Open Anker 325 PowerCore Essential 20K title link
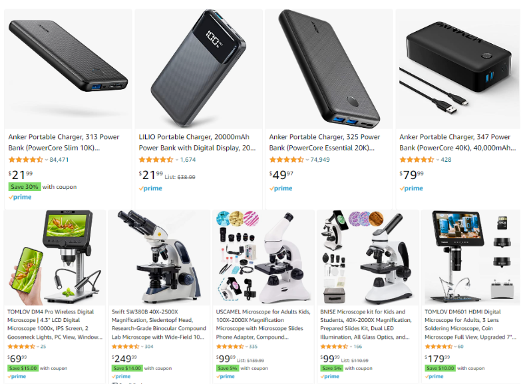Screen dimensions: 521x384 coord(324,142)
